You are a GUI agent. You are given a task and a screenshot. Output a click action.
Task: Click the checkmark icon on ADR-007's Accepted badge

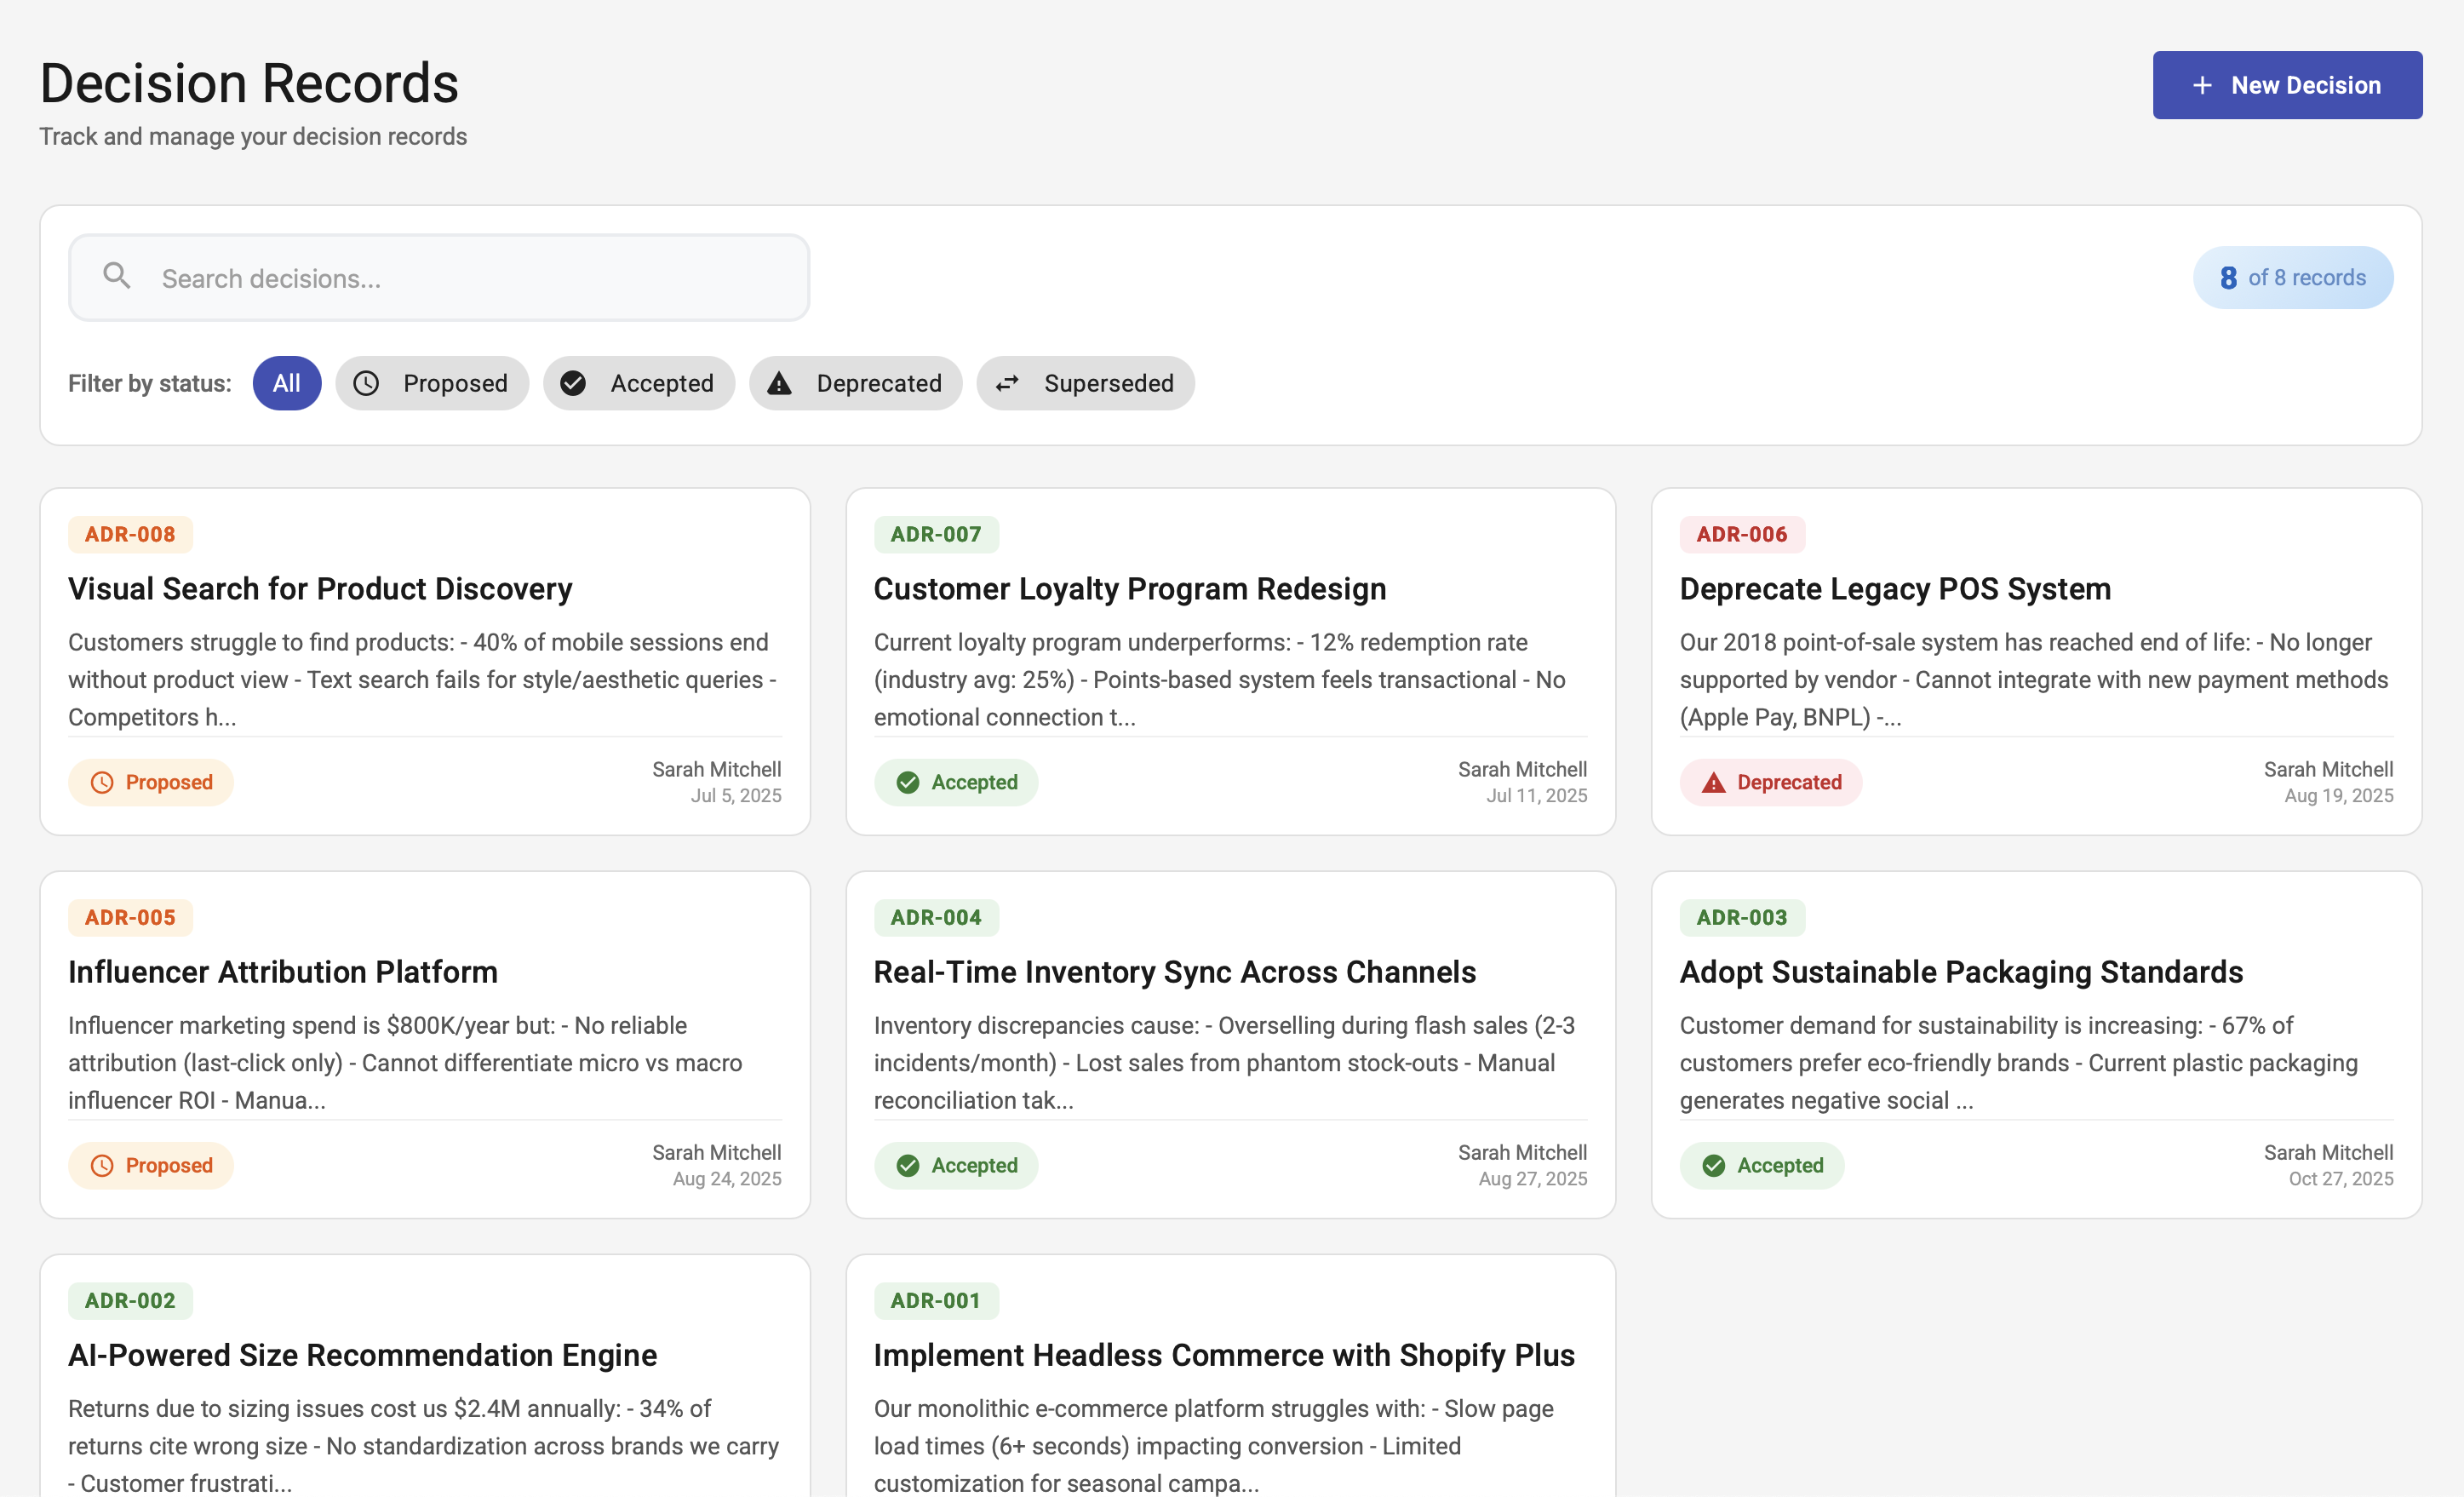[908, 782]
